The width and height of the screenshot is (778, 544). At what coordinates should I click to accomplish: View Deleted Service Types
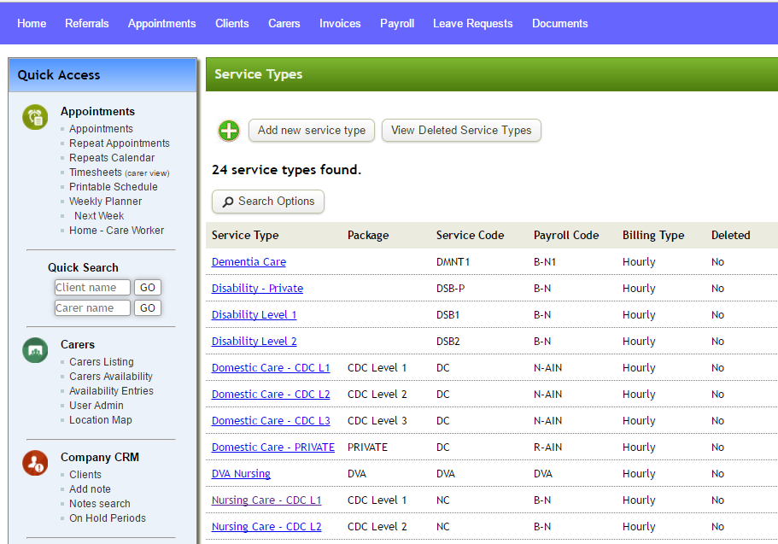(x=461, y=131)
